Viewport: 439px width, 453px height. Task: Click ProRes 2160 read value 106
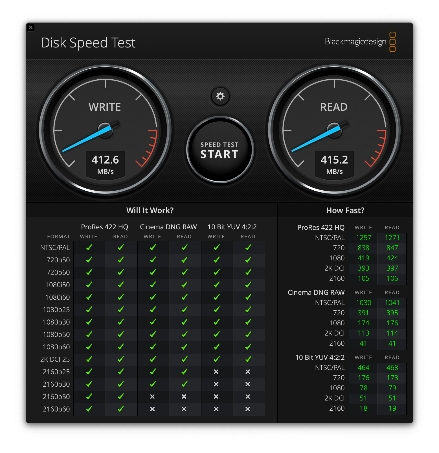pos(392,278)
